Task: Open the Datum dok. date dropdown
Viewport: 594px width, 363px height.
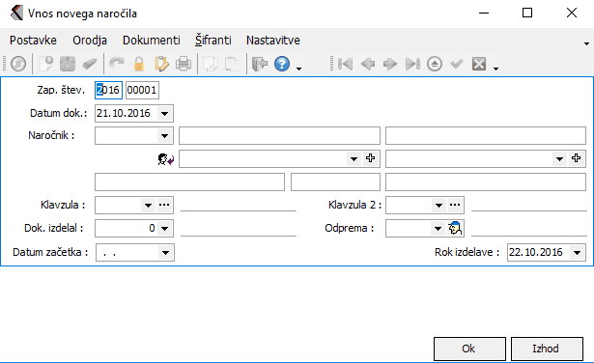Action: [165, 114]
